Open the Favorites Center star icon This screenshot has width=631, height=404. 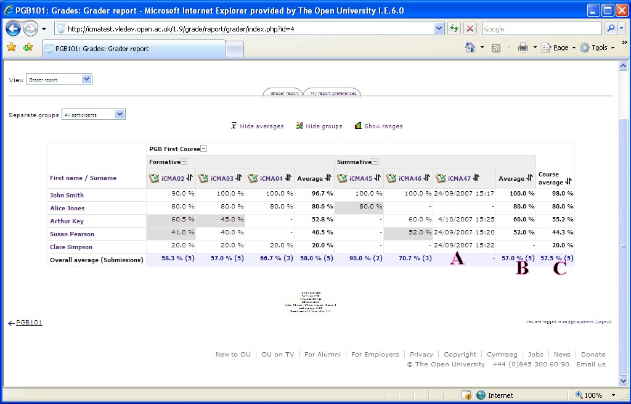[11, 47]
